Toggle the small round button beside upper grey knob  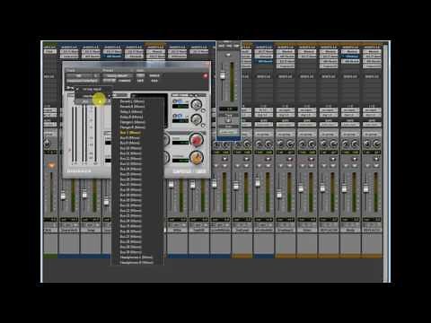203,110
